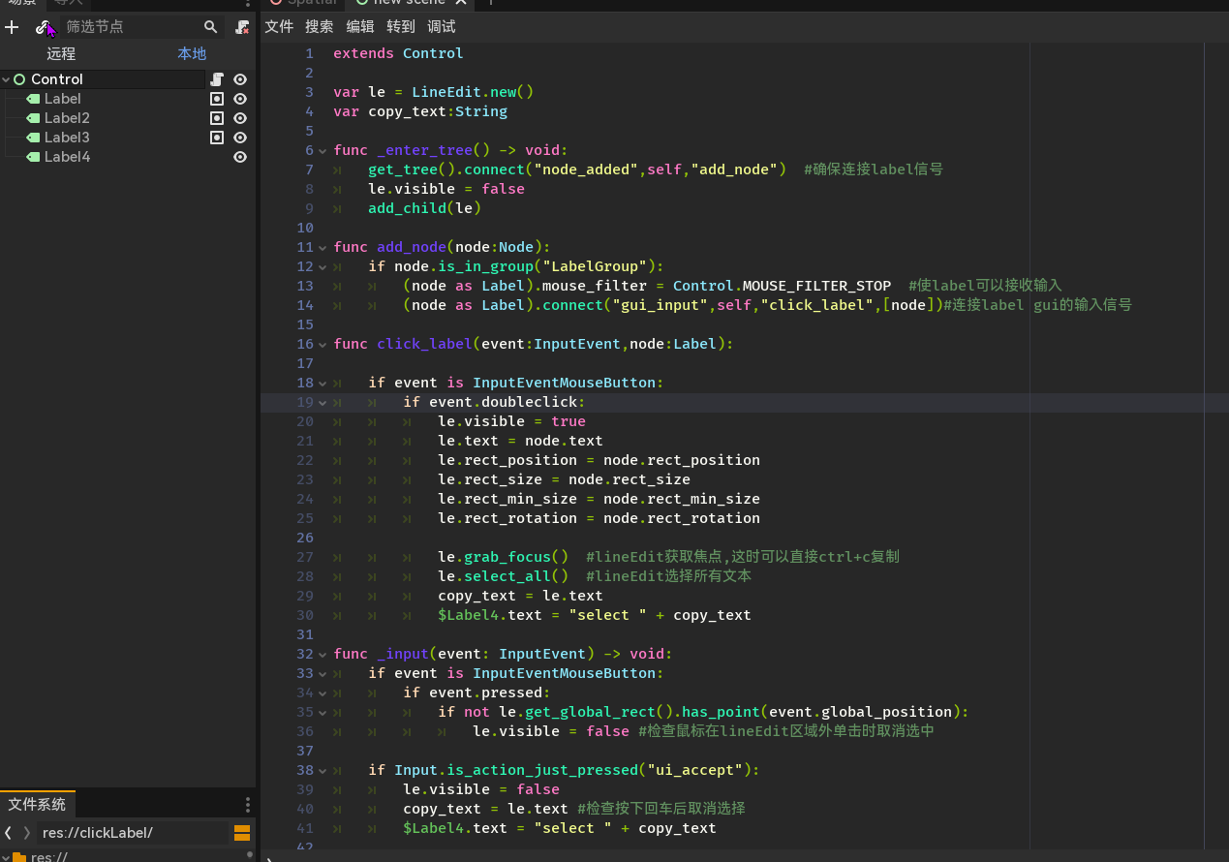Screen dimensions: 1229x862
Task: Toggle the file system split view icon
Action: [x=242, y=833]
